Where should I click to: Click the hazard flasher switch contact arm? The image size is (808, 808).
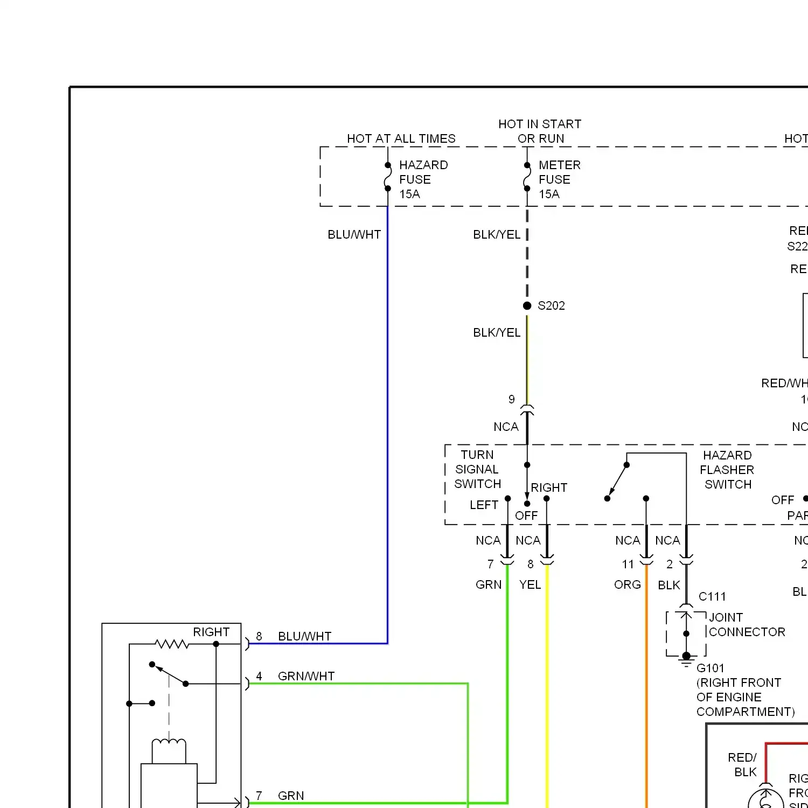(617, 481)
